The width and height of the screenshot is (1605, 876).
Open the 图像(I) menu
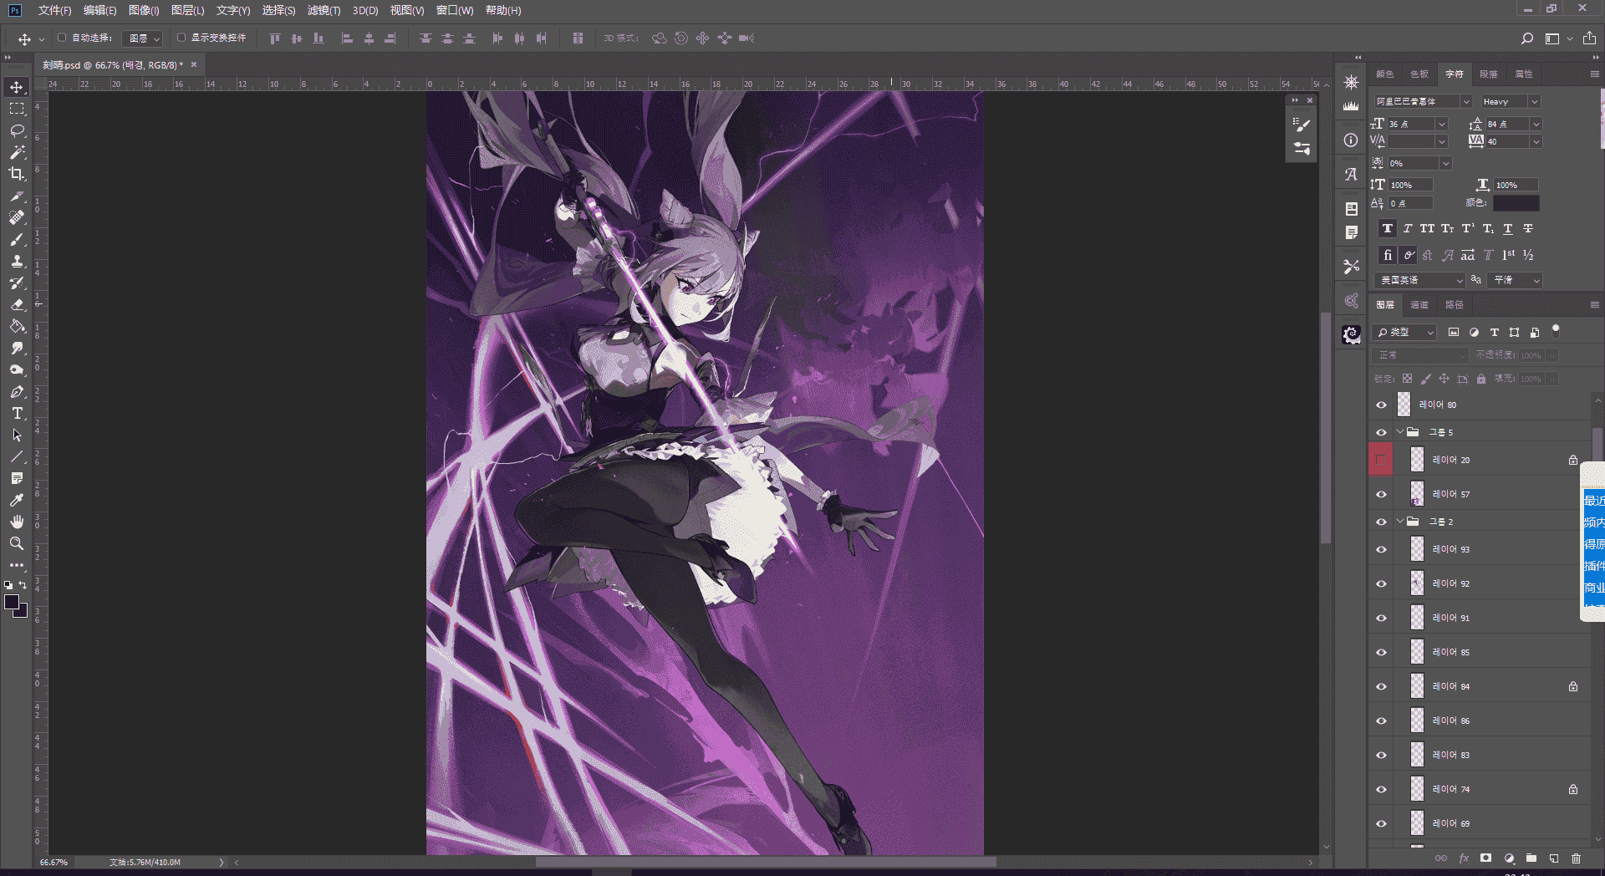click(x=144, y=10)
